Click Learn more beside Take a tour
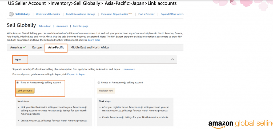This screenshot has width=273, height=129. click(62, 26)
